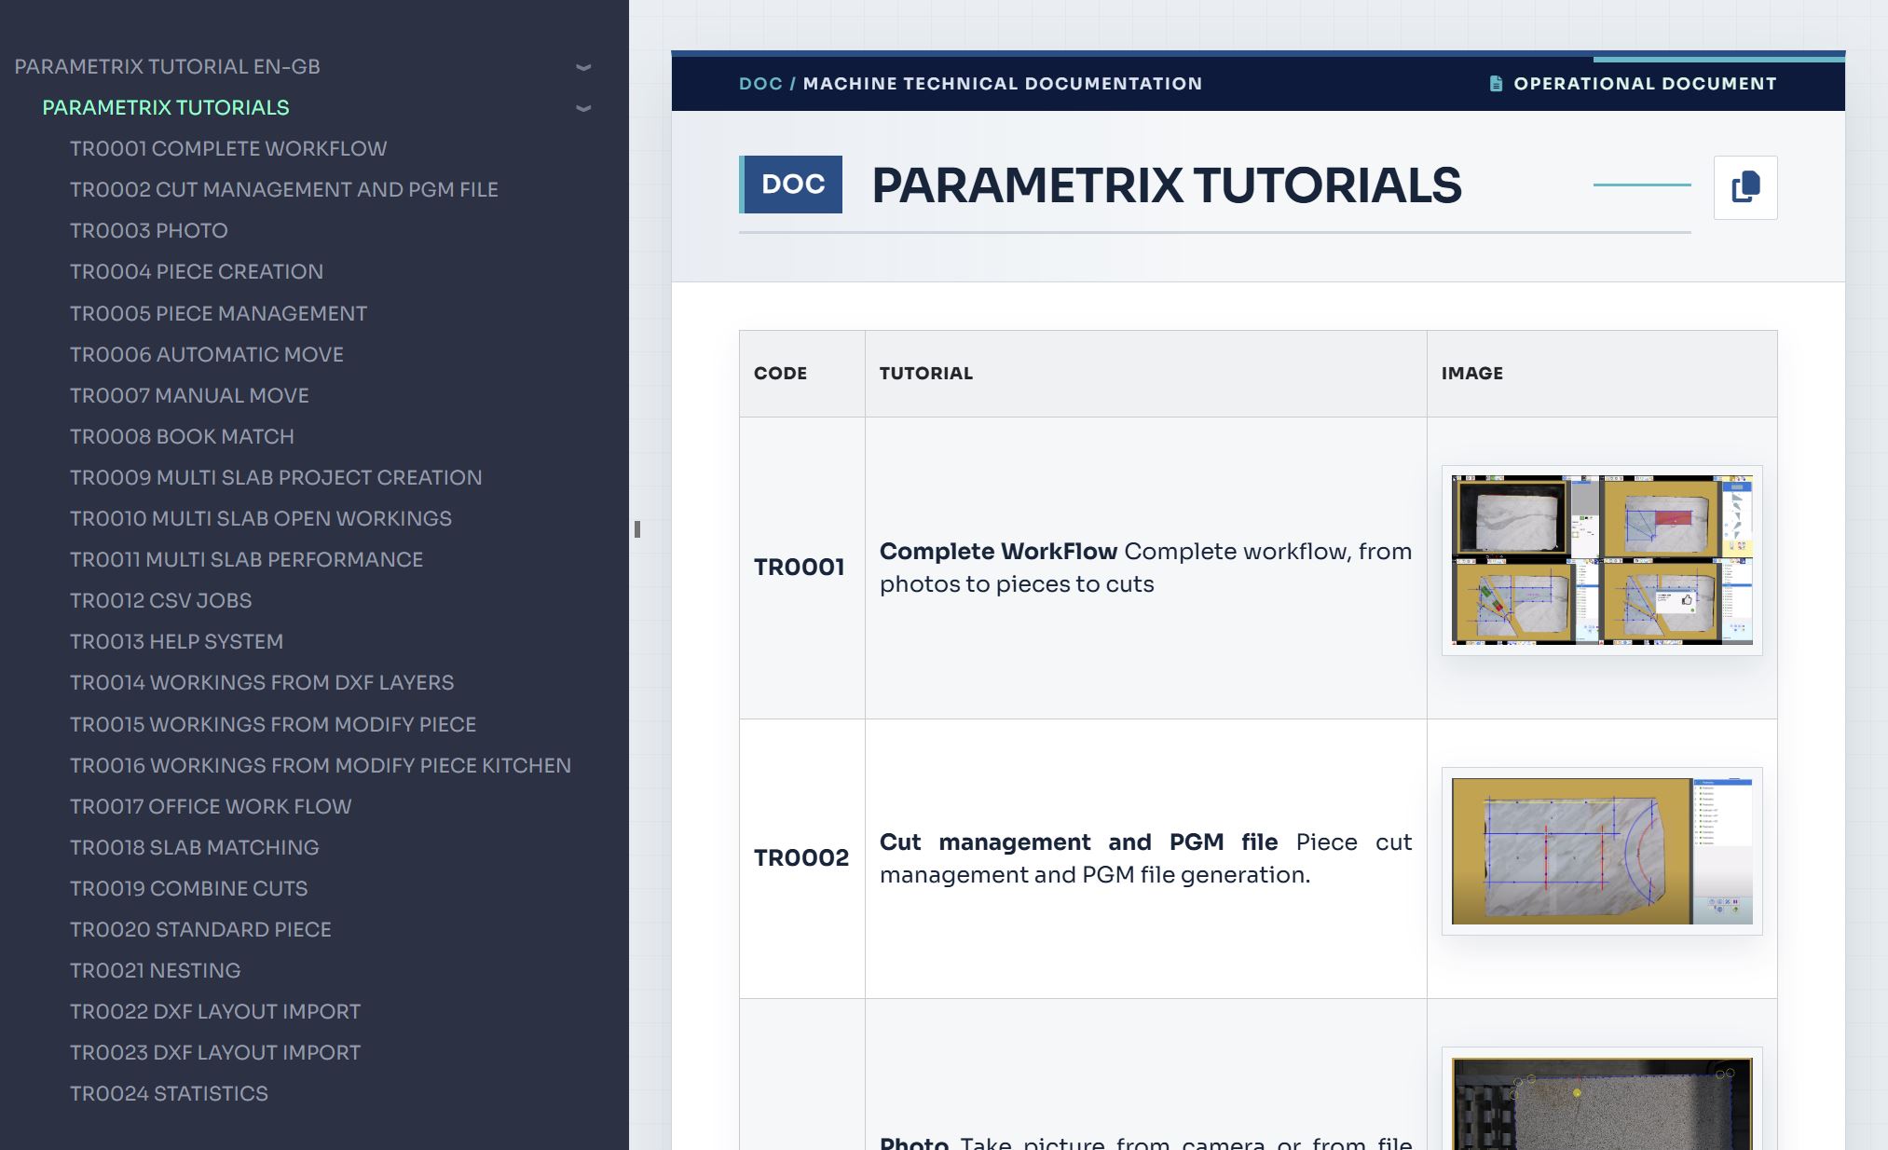Go to TR0014 Workings From DXF Layers
This screenshot has height=1150, width=1888.
(262, 683)
